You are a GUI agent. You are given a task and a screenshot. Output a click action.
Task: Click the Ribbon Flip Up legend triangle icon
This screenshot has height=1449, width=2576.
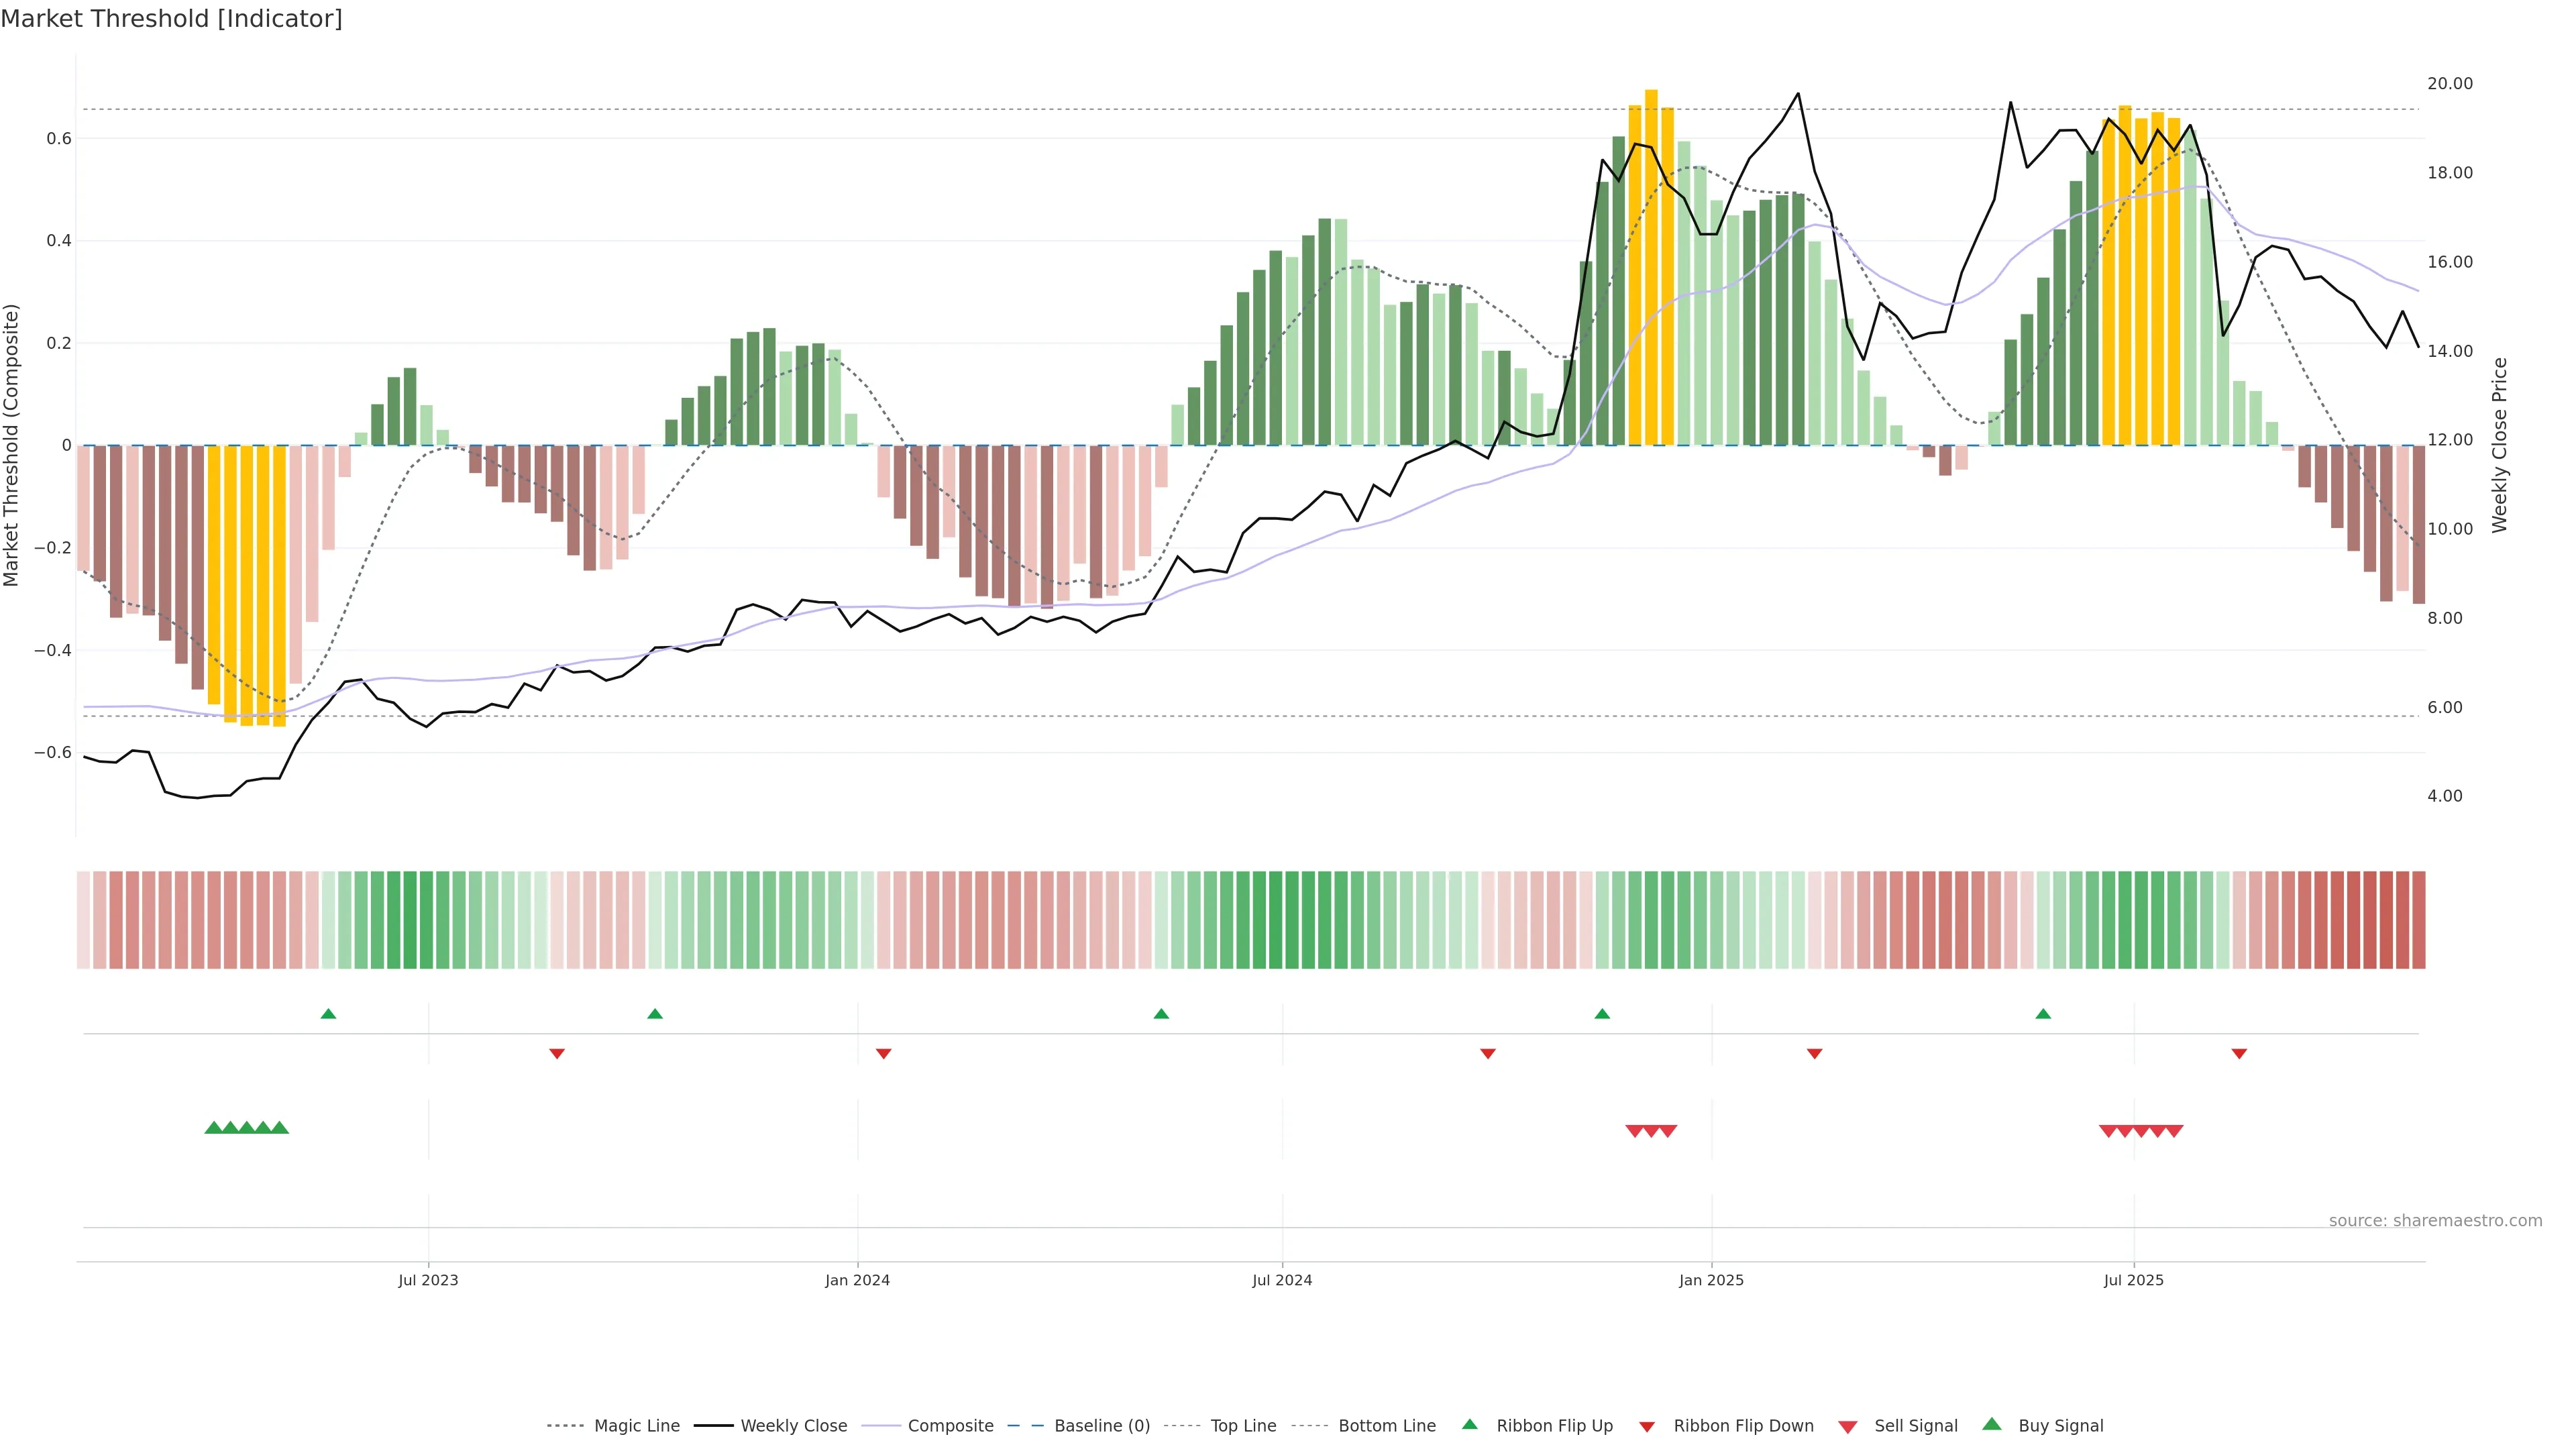[1469, 1424]
